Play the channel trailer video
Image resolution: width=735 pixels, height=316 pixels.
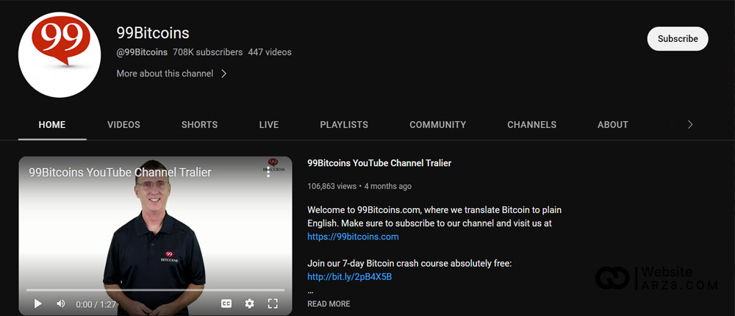(38, 304)
